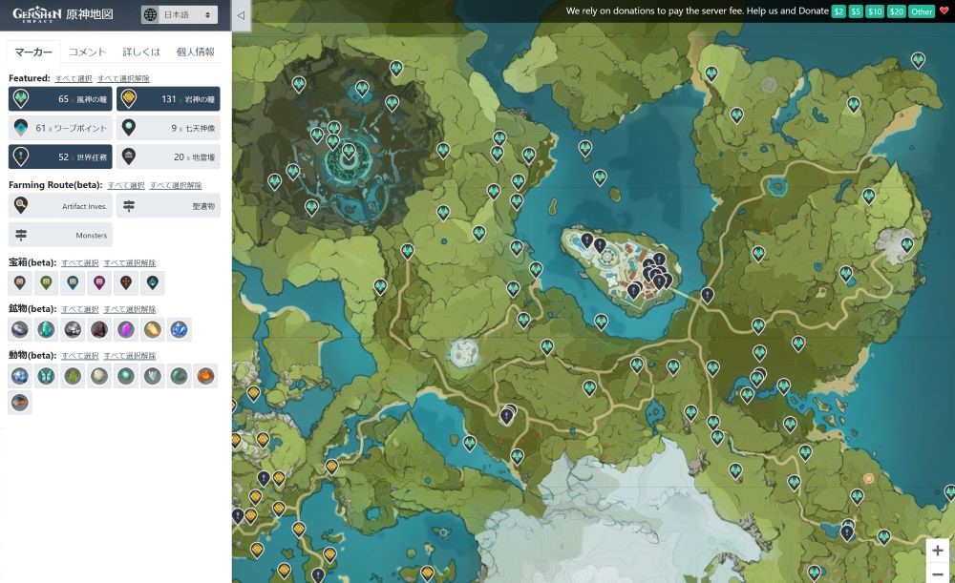Screen dimensions: 955x583
Task: Open the 個人情報 tab
Action: (x=195, y=52)
